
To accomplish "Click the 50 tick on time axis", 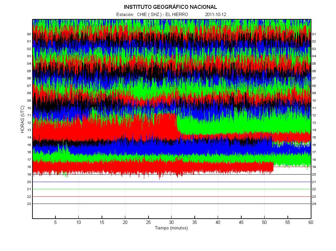I will click(x=265, y=222).
